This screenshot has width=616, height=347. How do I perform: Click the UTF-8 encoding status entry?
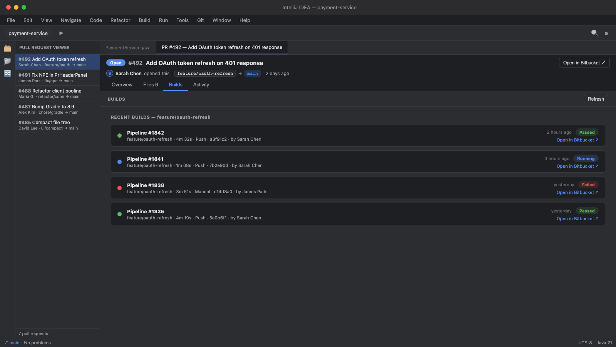(585, 343)
